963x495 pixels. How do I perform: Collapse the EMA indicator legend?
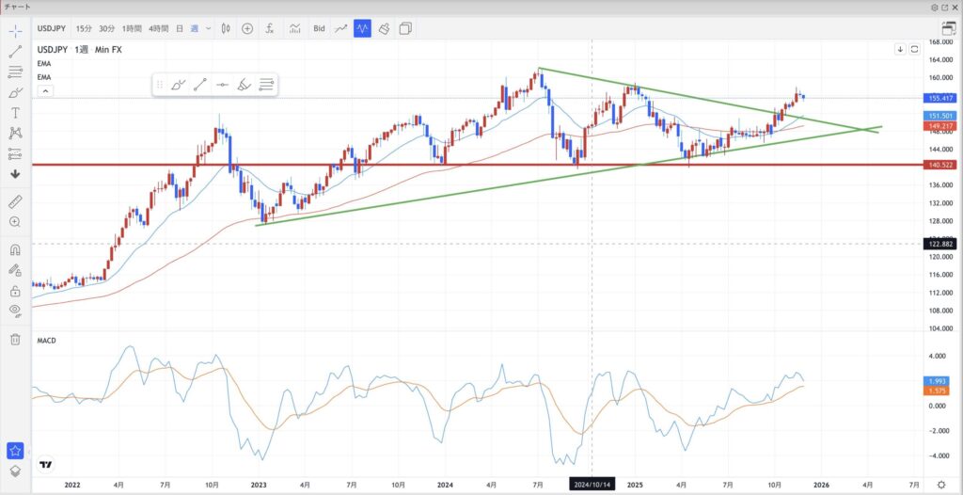43,90
